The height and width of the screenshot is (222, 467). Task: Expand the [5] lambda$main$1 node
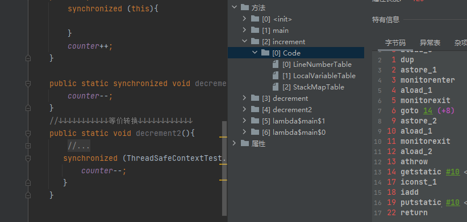(244, 121)
